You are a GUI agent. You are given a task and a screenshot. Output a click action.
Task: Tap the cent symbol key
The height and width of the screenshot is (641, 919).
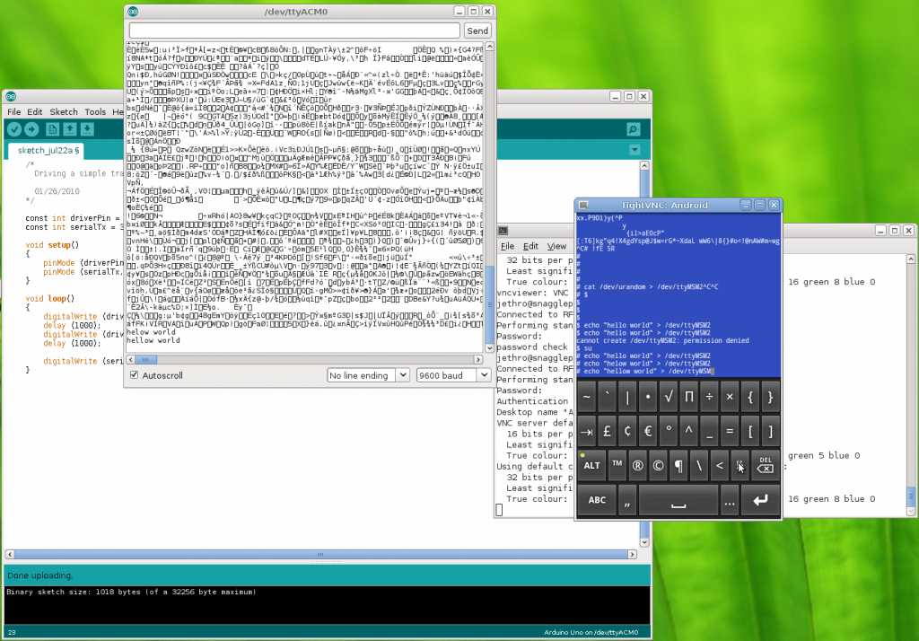[x=627, y=432]
